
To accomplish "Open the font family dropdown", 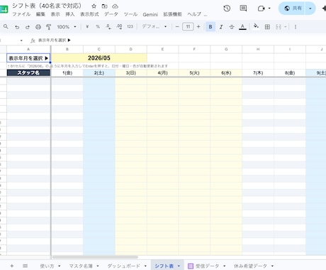I will [154, 27].
